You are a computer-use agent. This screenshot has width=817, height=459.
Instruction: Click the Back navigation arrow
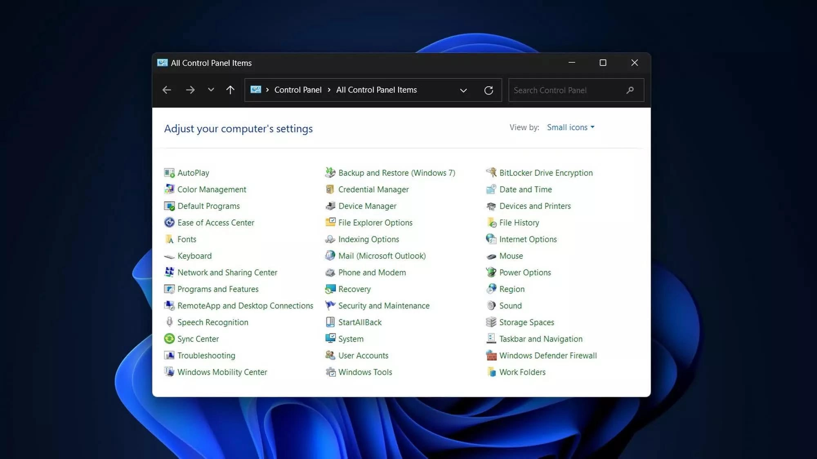pos(167,90)
